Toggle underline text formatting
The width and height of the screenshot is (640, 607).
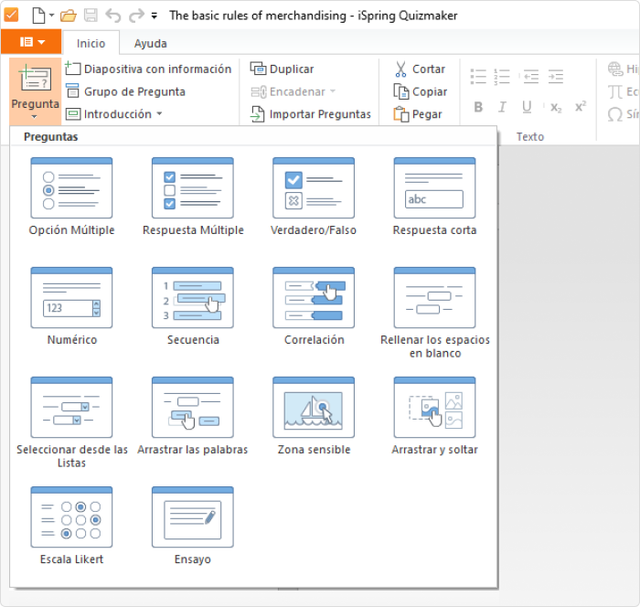(527, 107)
